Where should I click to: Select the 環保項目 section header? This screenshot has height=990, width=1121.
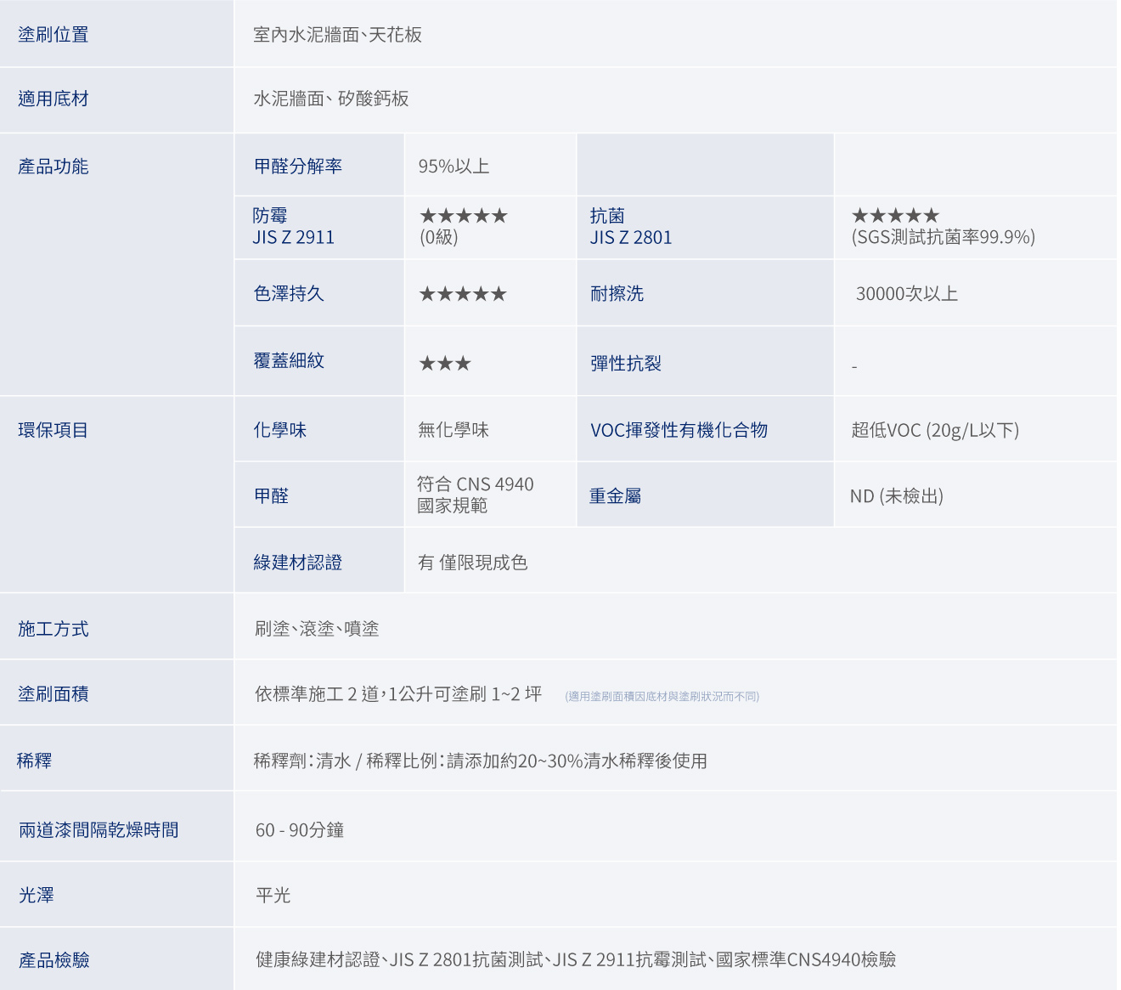pyautogui.click(x=54, y=431)
